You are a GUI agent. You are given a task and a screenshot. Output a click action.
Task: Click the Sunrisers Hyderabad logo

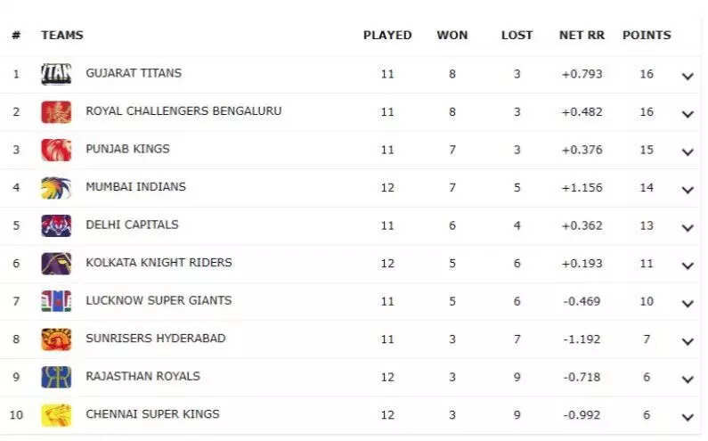point(56,339)
